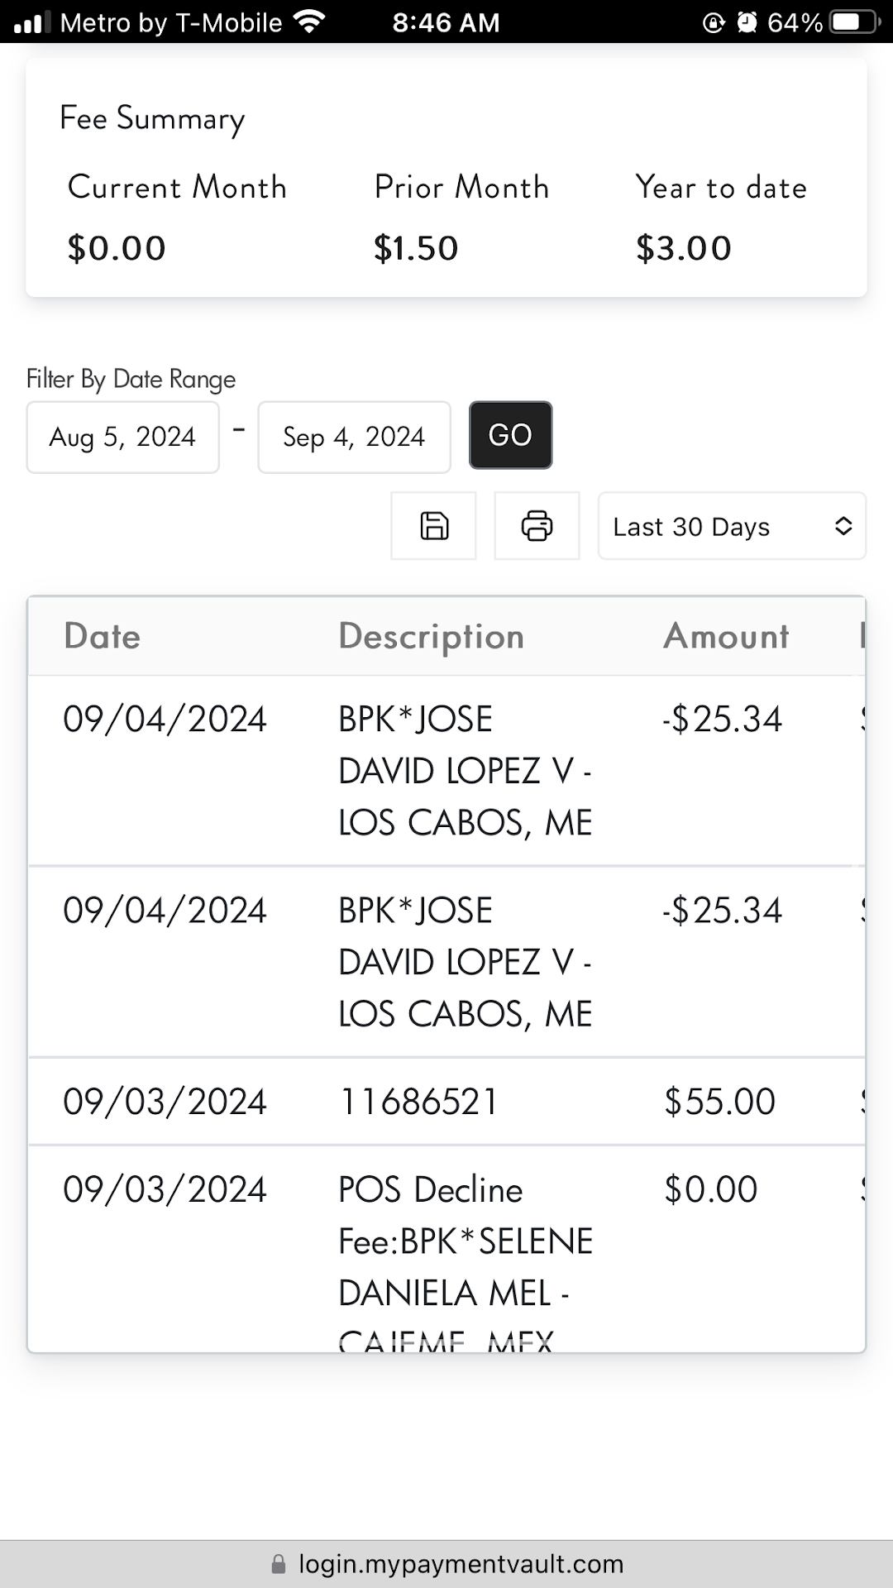Tap the alarm clock status icon
This screenshot has width=893, height=1588.
747,22
